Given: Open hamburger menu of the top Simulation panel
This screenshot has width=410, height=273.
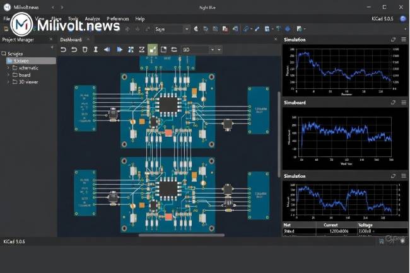Looking at the screenshot, I should (x=403, y=39).
